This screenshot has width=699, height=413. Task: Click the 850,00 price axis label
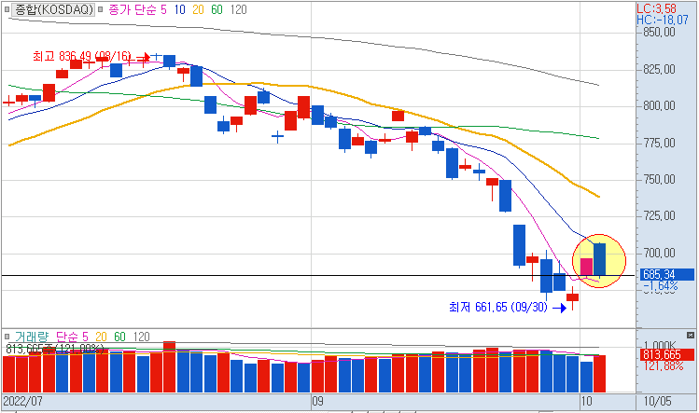coord(659,32)
